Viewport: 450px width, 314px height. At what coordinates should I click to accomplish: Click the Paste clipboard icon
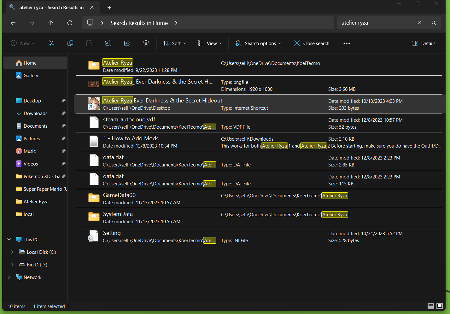point(89,43)
